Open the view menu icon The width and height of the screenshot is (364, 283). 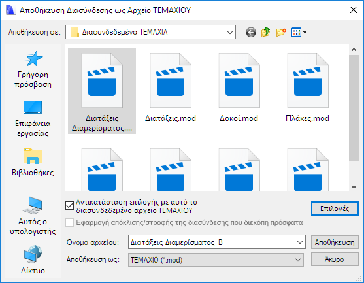pos(296,32)
